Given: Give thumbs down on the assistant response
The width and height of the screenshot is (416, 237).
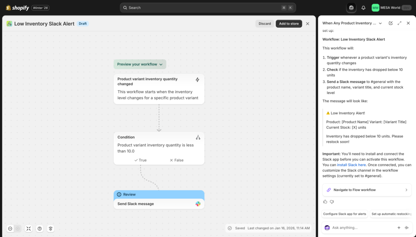Looking at the screenshot, I should tap(332, 201).
